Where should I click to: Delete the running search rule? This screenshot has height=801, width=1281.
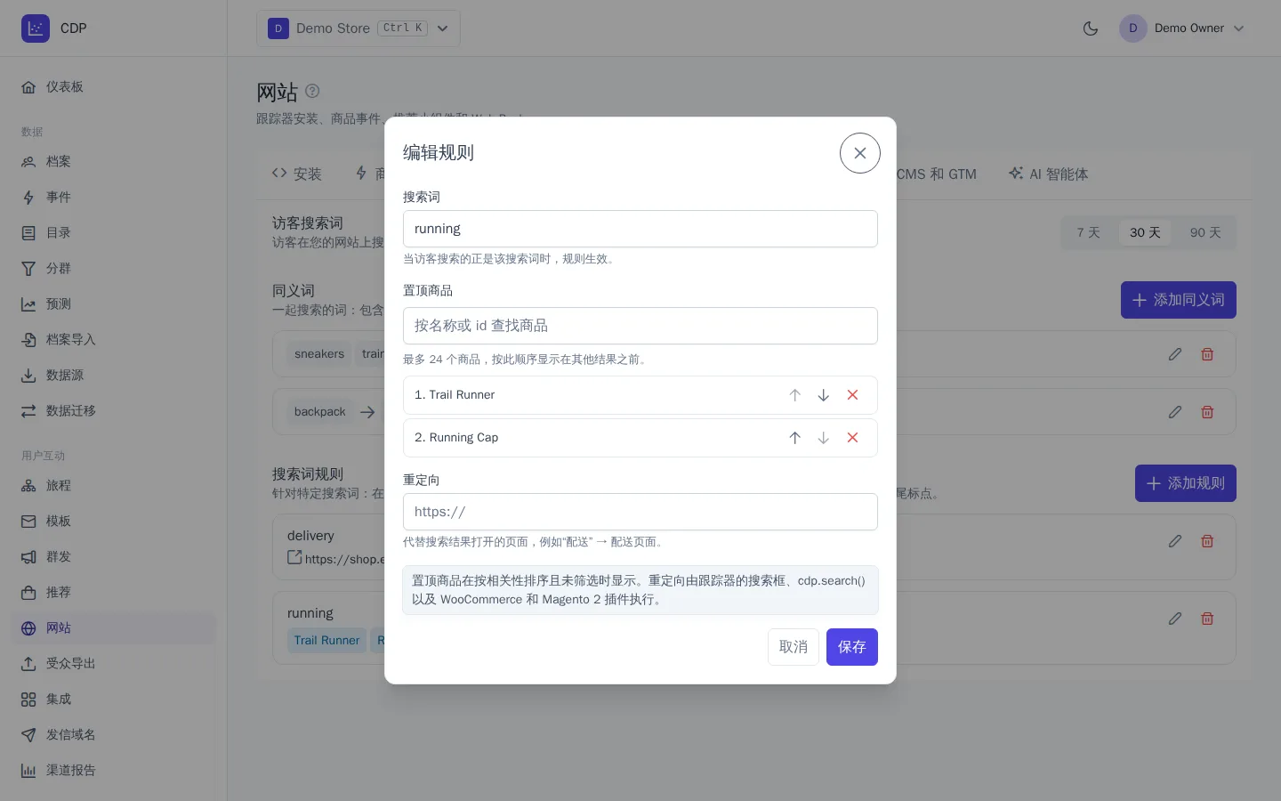point(1207,619)
